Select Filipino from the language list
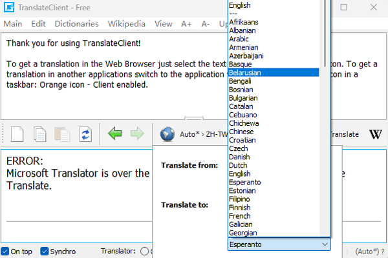388x258 pixels. click(274, 199)
